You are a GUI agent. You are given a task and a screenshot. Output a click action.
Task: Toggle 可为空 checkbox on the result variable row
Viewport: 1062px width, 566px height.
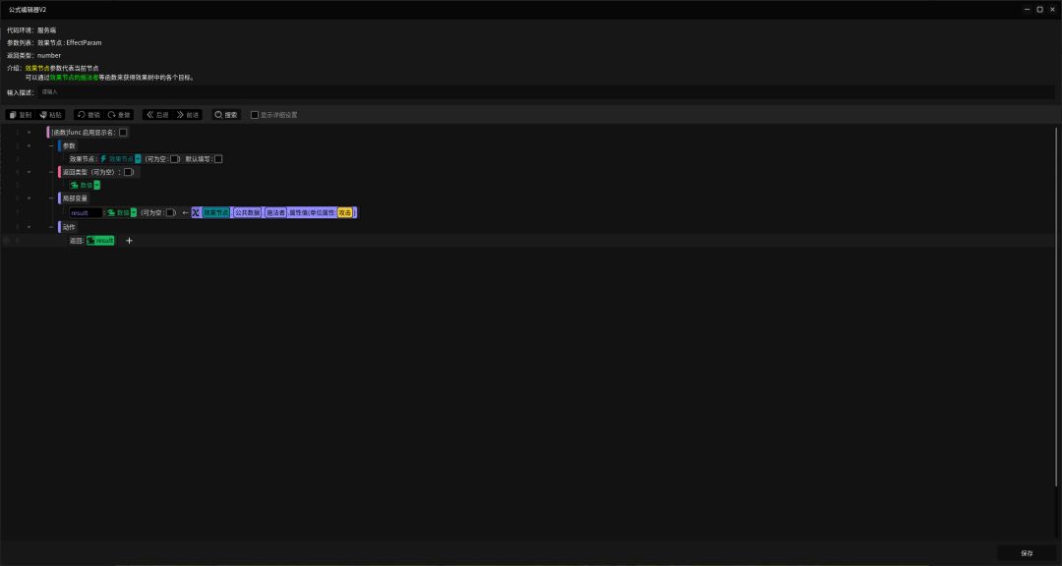pyautogui.click(x=171, y=212)
